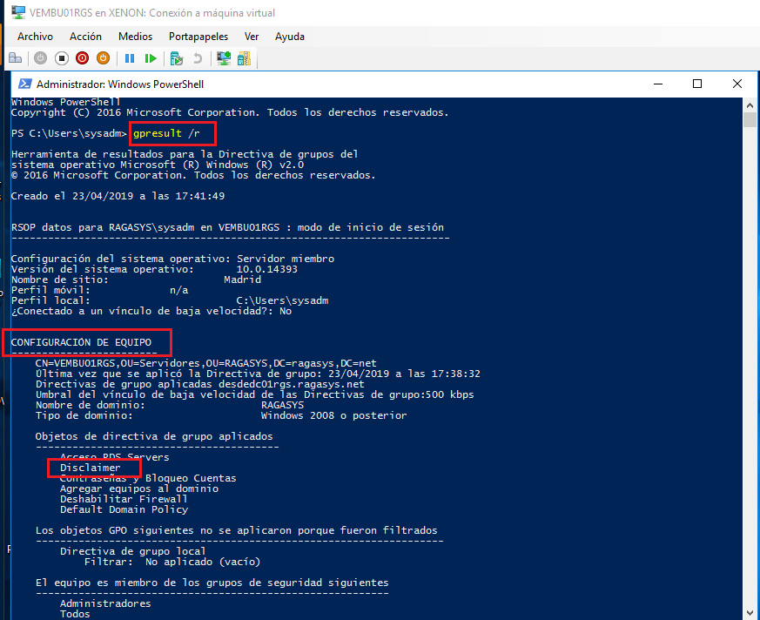Image resolution: width=760 pixels, height=620 pixels.
Task: Open the Archivo menu
Action: tap(35, 37)
